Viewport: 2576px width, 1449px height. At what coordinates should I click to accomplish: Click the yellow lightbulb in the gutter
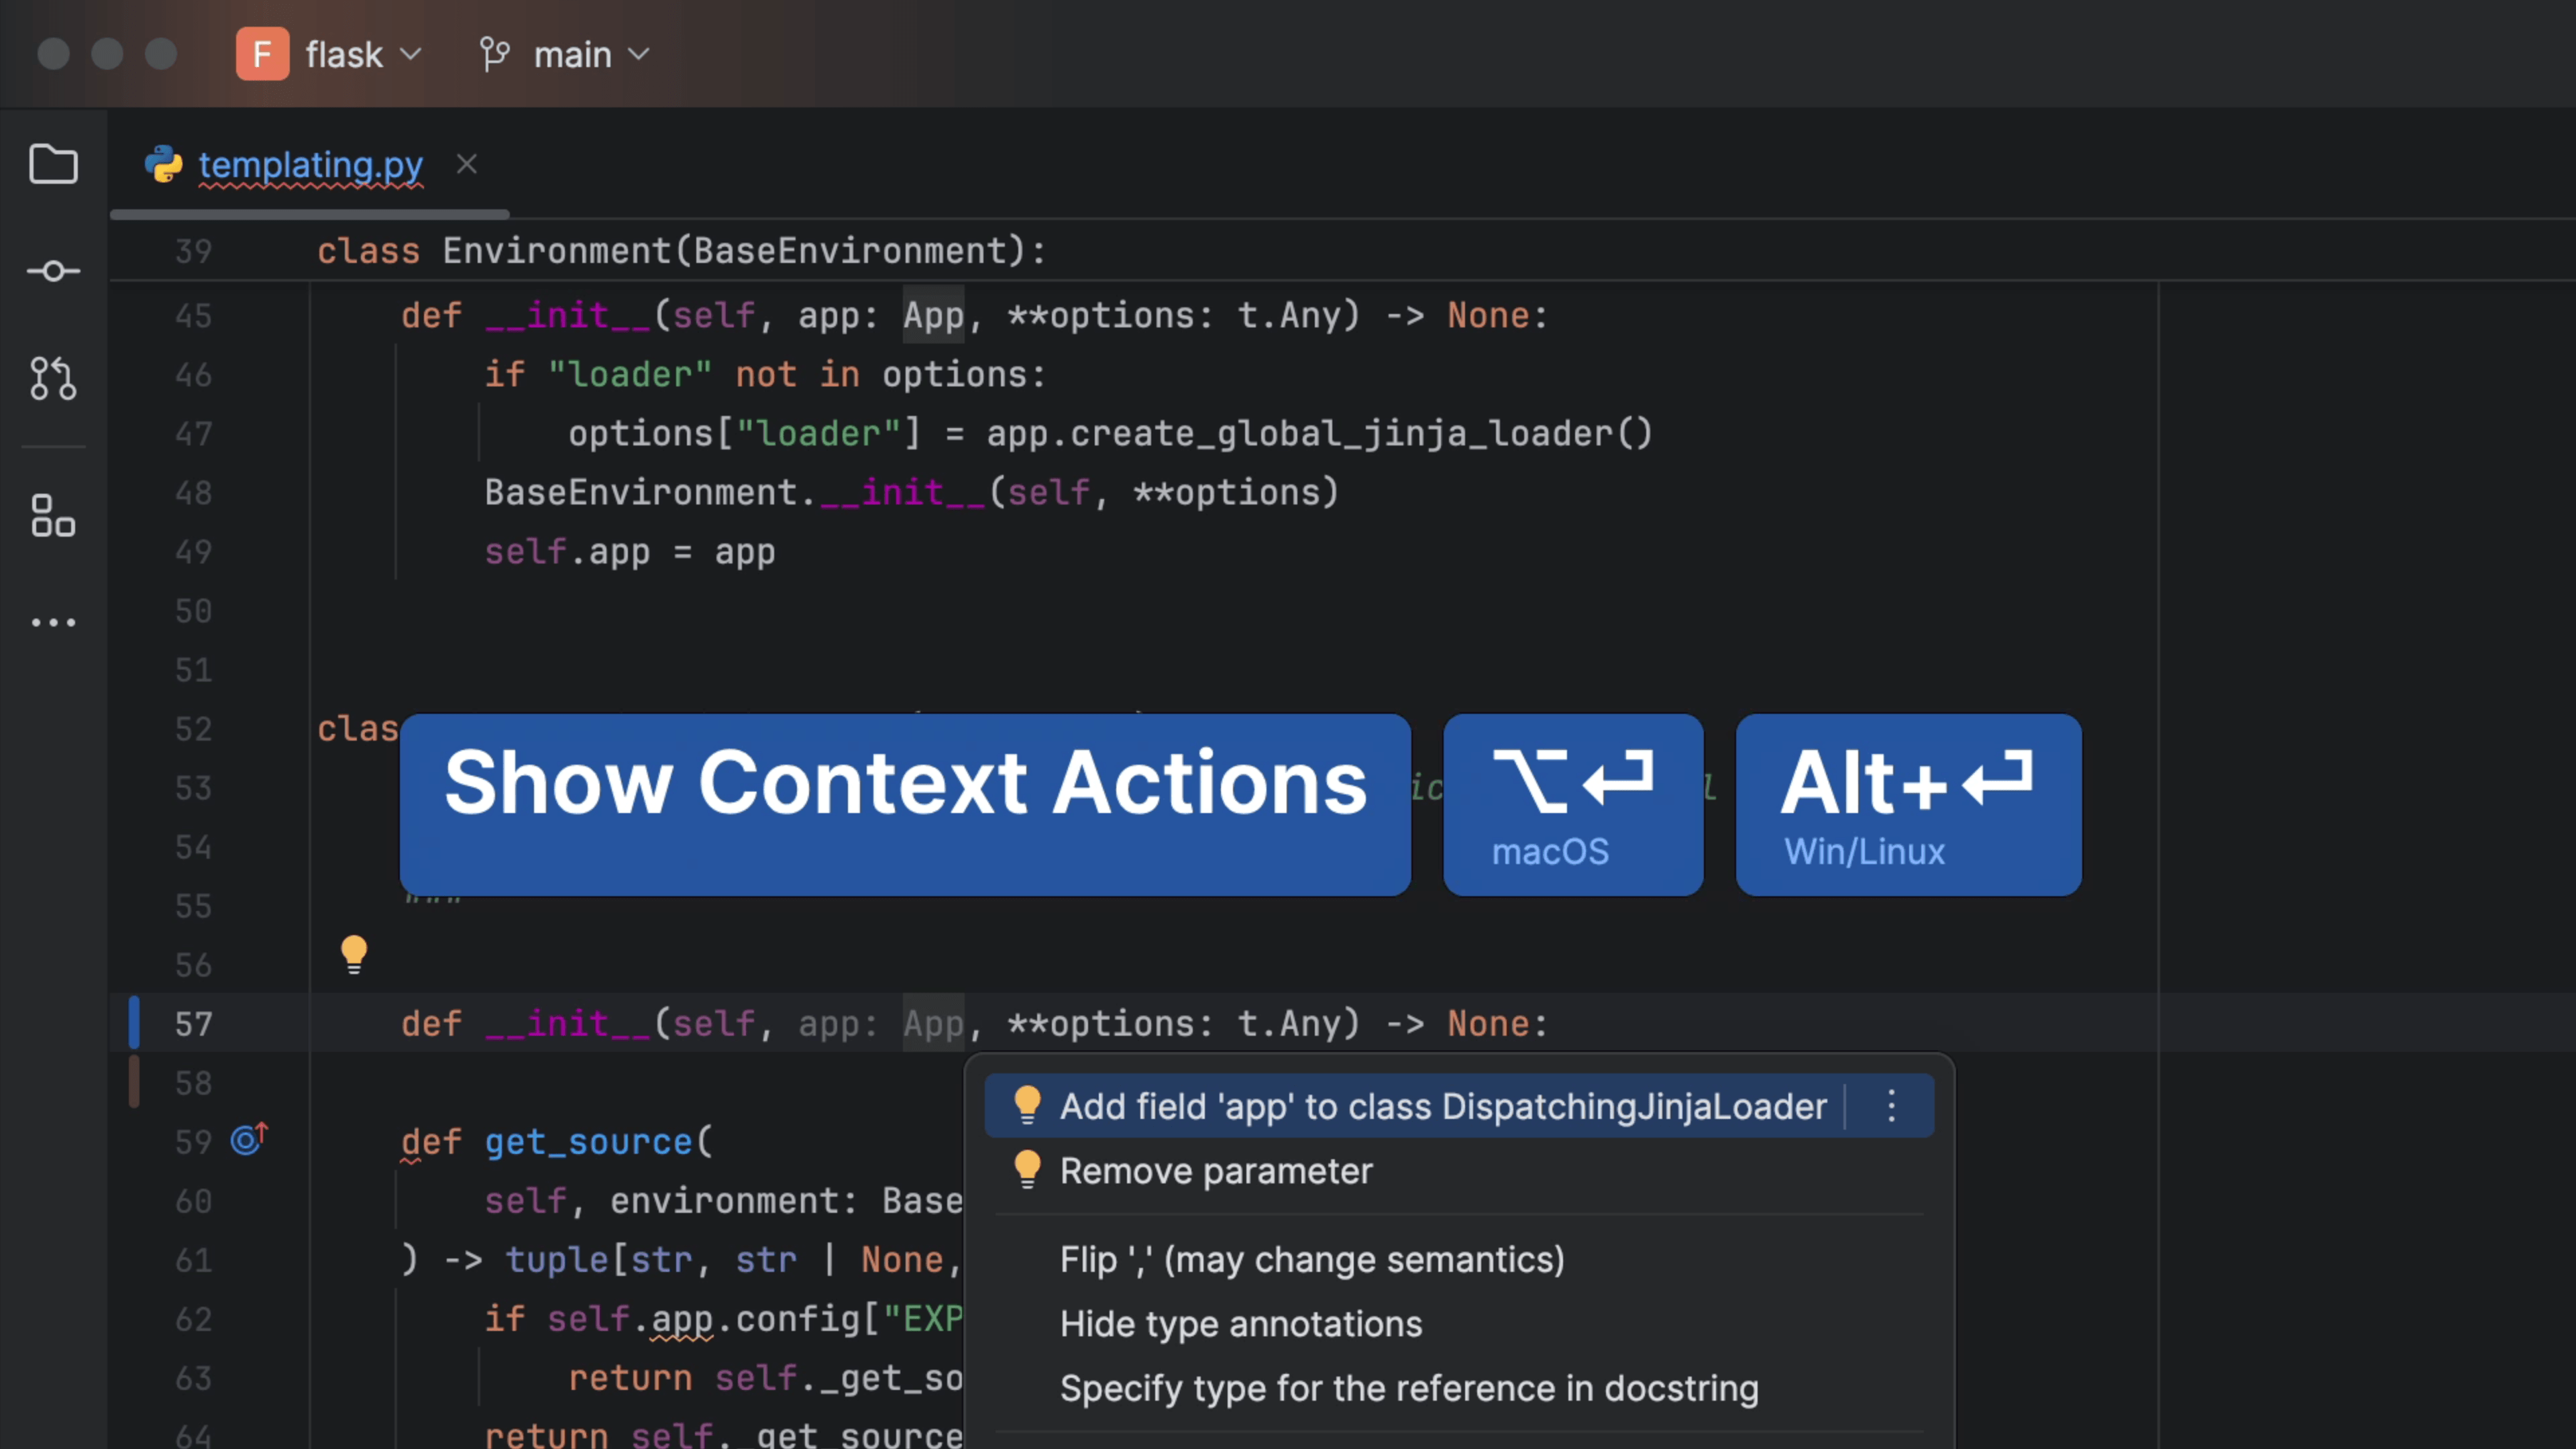point(354,953)
